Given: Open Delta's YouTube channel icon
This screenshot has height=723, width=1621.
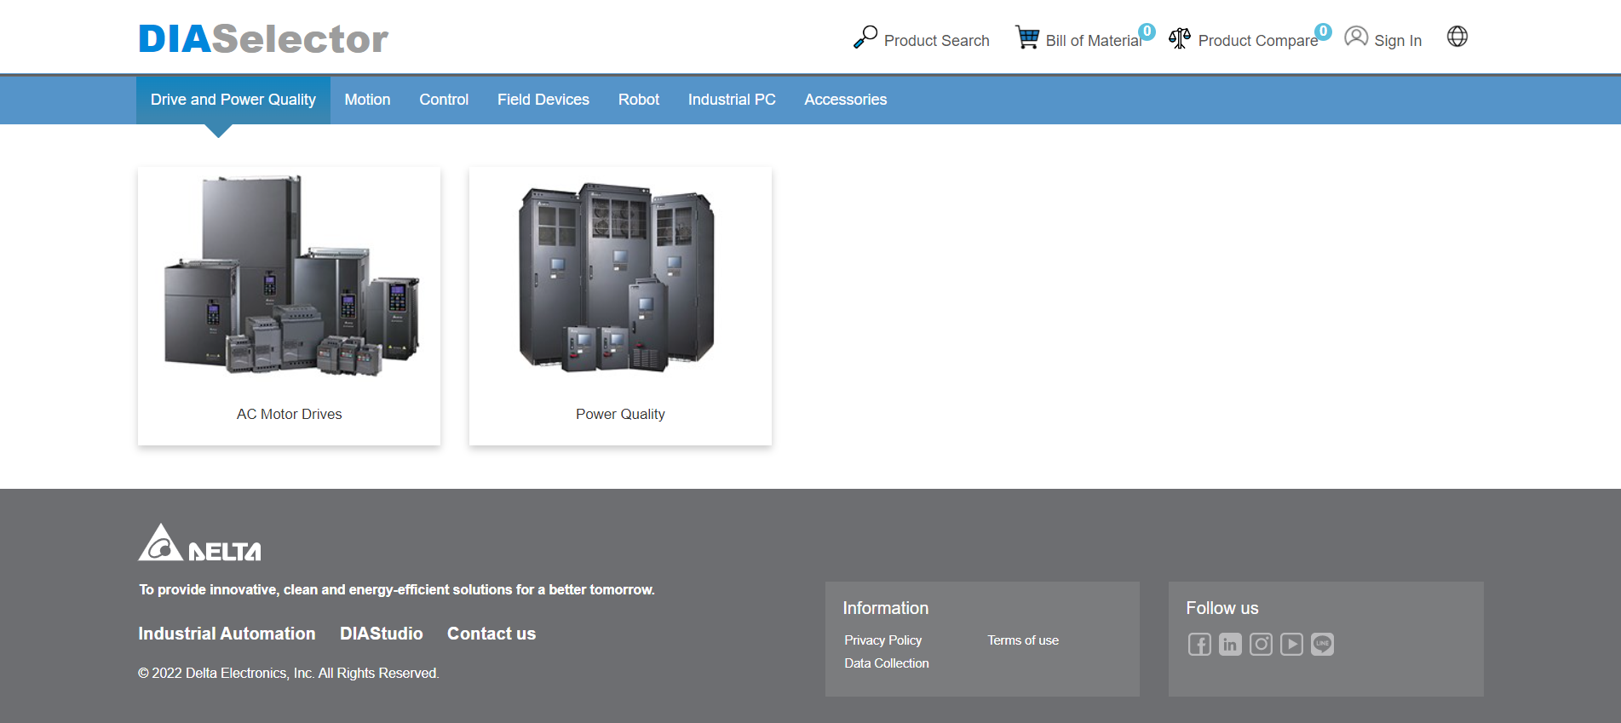Looking at the screenshot, I should (1291, 645).
